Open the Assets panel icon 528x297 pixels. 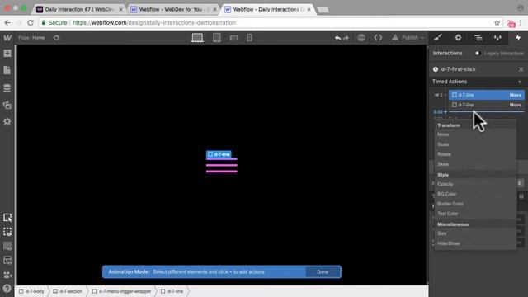pyautogui.click(x=7, y=106)
